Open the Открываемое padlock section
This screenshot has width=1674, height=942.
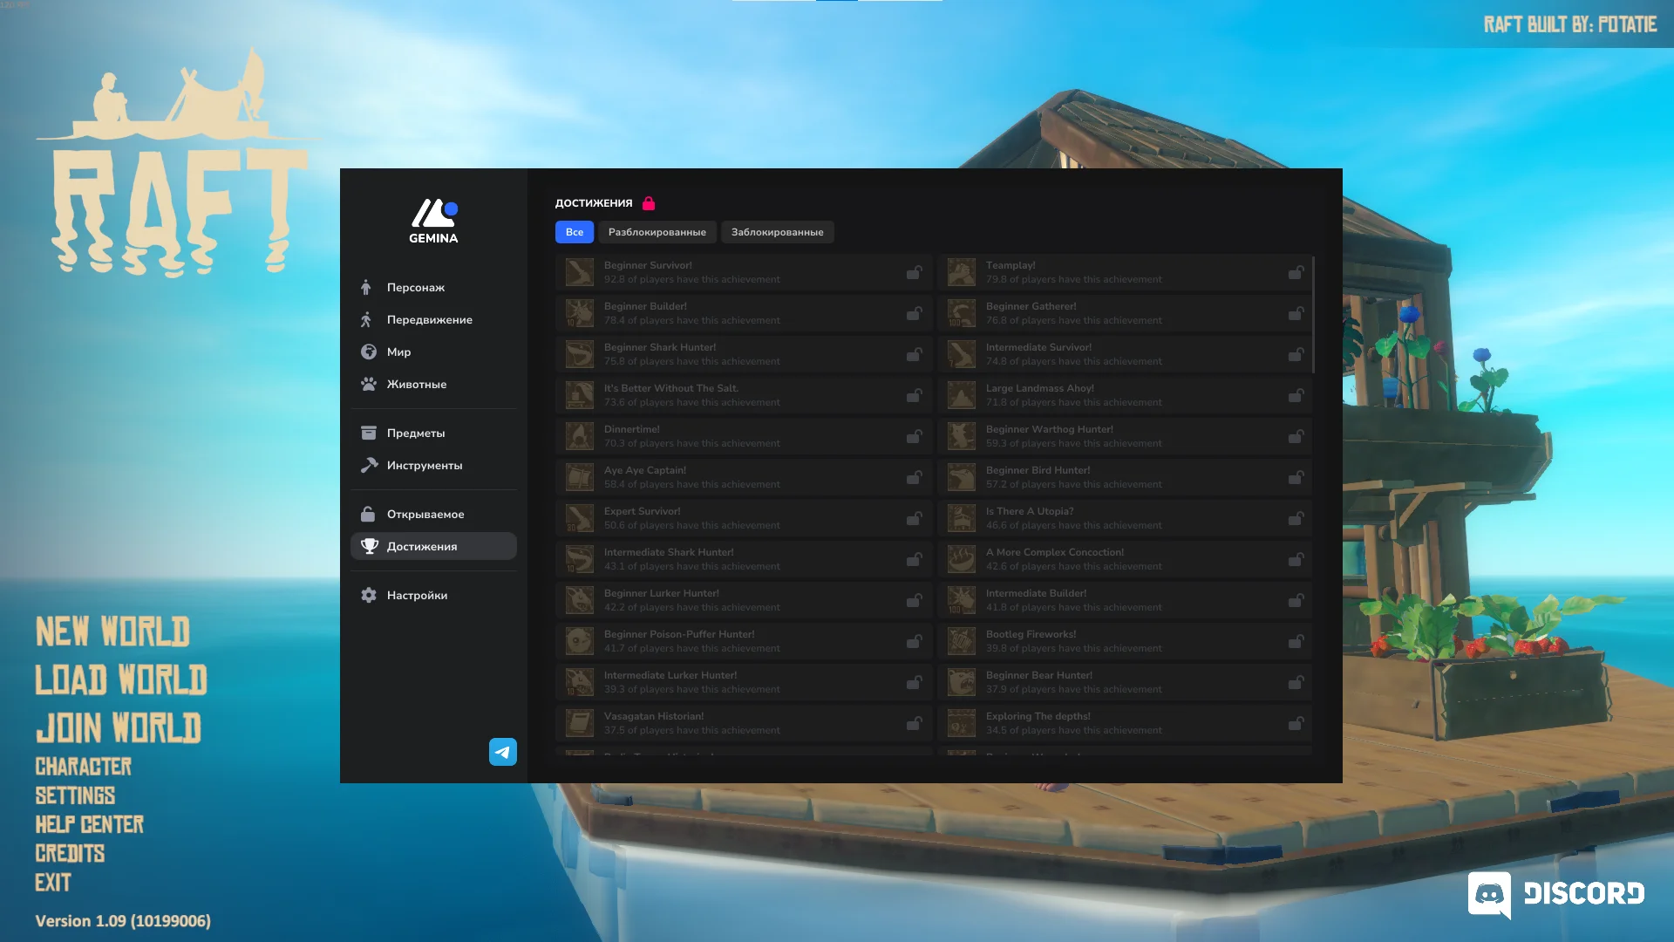pyautogui.click(x=369, y=514)
